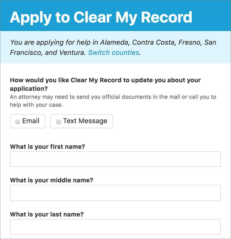Click inside the middle name field
Image resolution: width=231 pixels, height=239 pixels.
tap(115, 192)
